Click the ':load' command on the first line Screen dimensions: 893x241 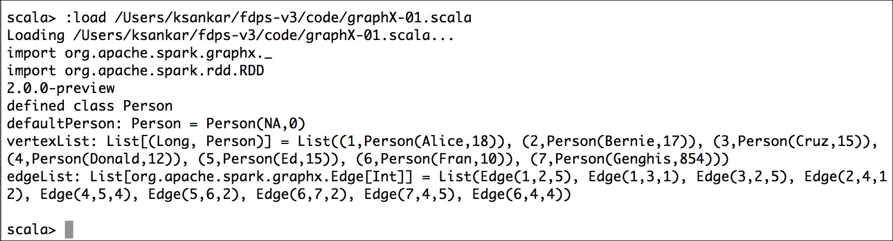coord(86,18)
